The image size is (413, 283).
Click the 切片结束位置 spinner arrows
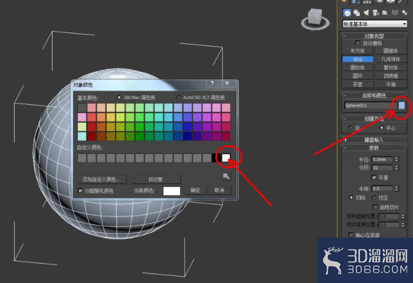click(x=403, y=225)
